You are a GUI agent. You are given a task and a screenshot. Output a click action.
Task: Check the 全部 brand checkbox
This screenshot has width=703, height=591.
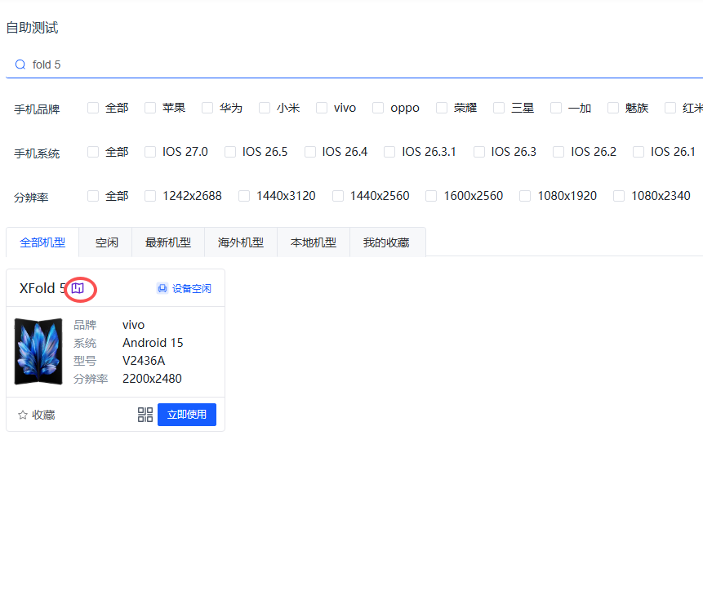[x=93, y=108]
